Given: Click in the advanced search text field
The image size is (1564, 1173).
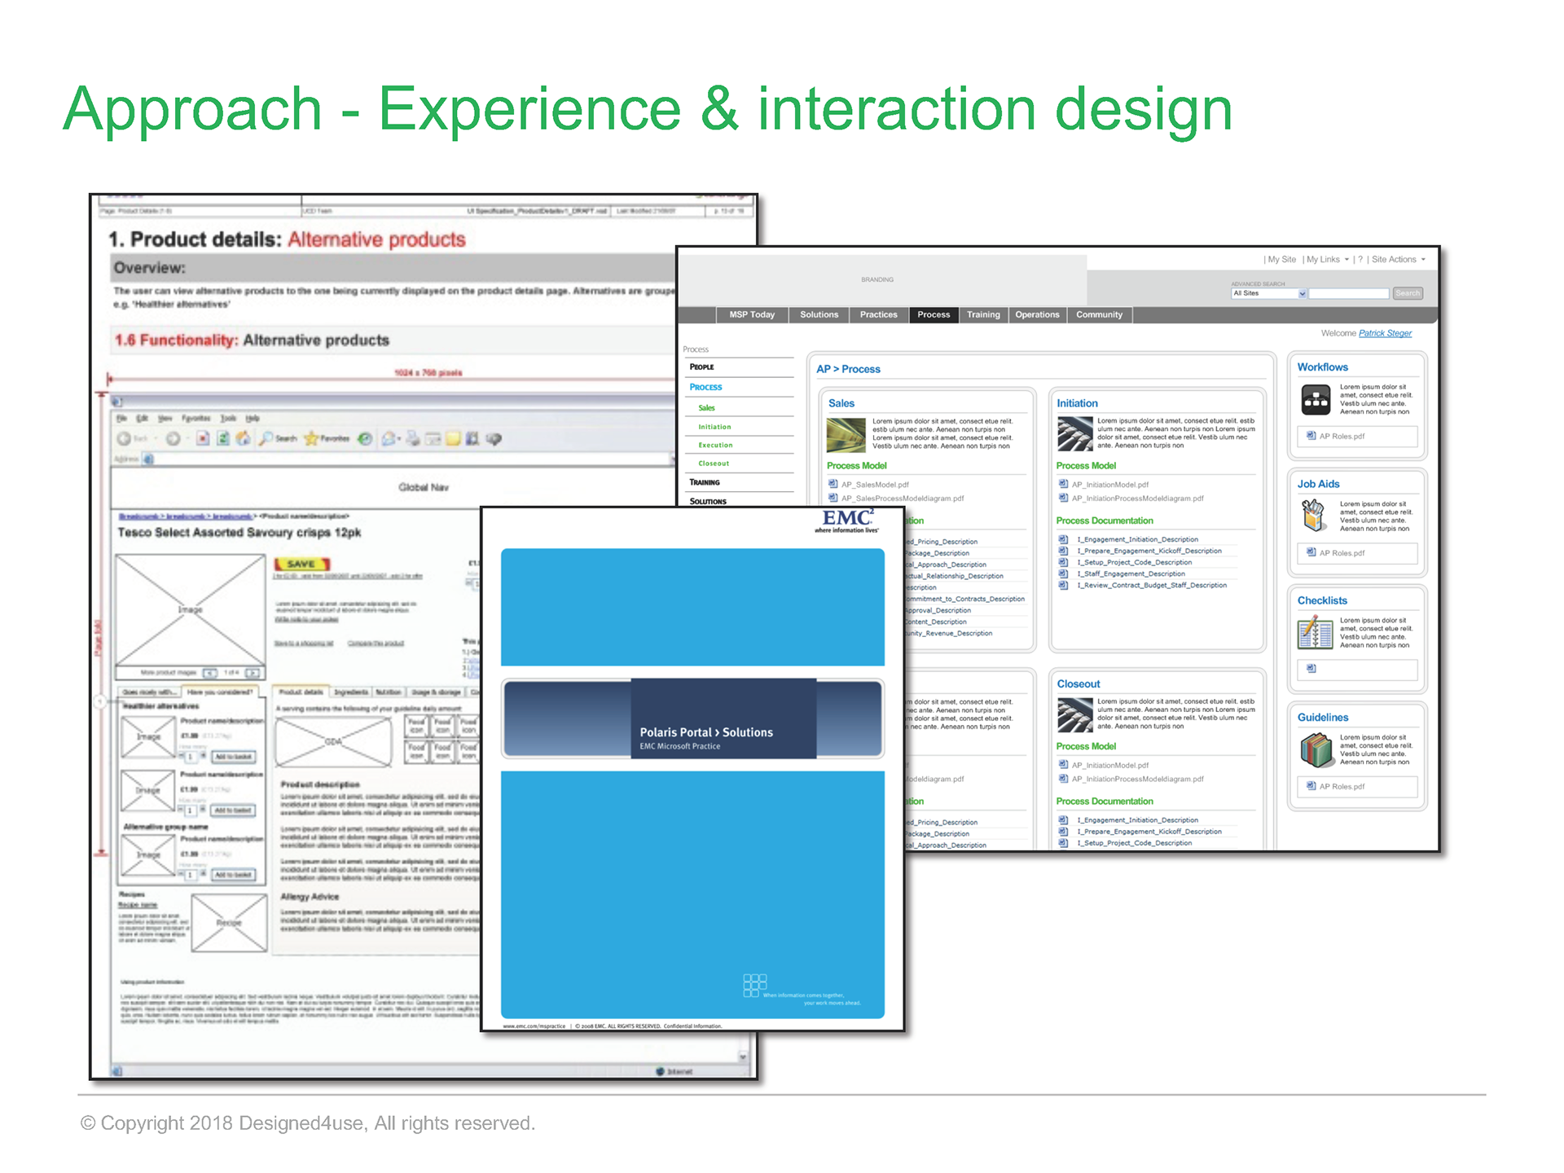Looking at the screenshot, I should click(1348, 293).
